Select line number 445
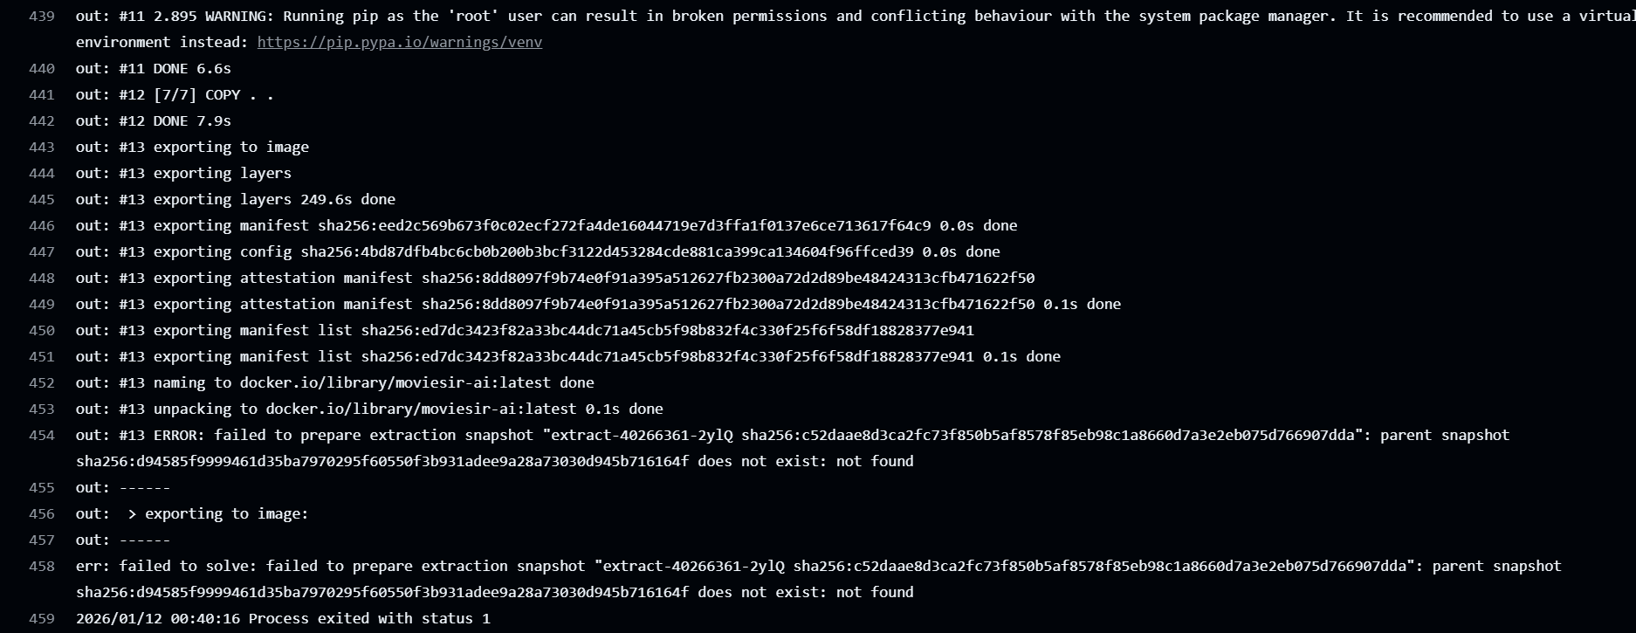This screenshot has height=633, width=1636. point(42,199)
